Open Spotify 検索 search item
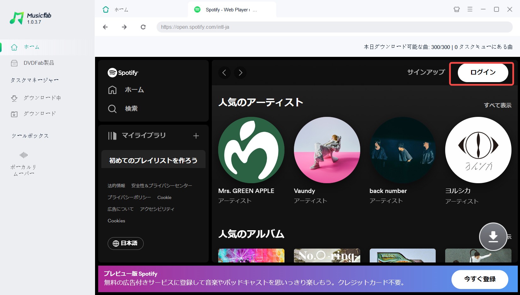 (x=123, y=109)
